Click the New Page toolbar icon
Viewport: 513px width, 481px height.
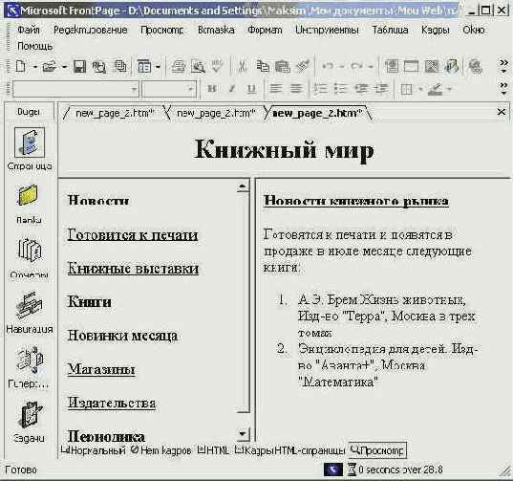[x=21, y=67]
